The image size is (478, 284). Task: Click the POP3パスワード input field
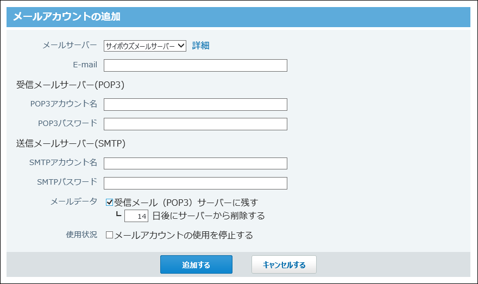point(196,124)
